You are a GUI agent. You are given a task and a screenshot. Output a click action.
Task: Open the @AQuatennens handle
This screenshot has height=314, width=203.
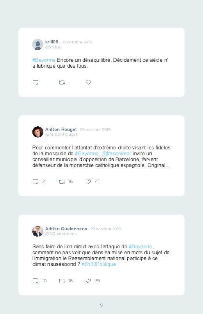(61, 234)
